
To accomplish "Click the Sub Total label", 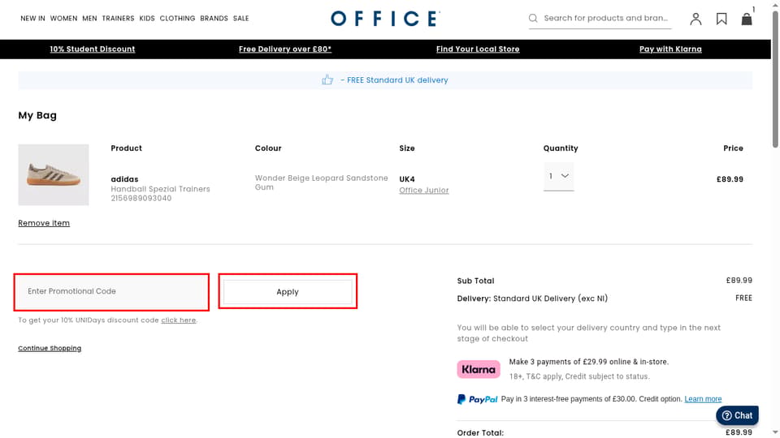I will [475, 281].
